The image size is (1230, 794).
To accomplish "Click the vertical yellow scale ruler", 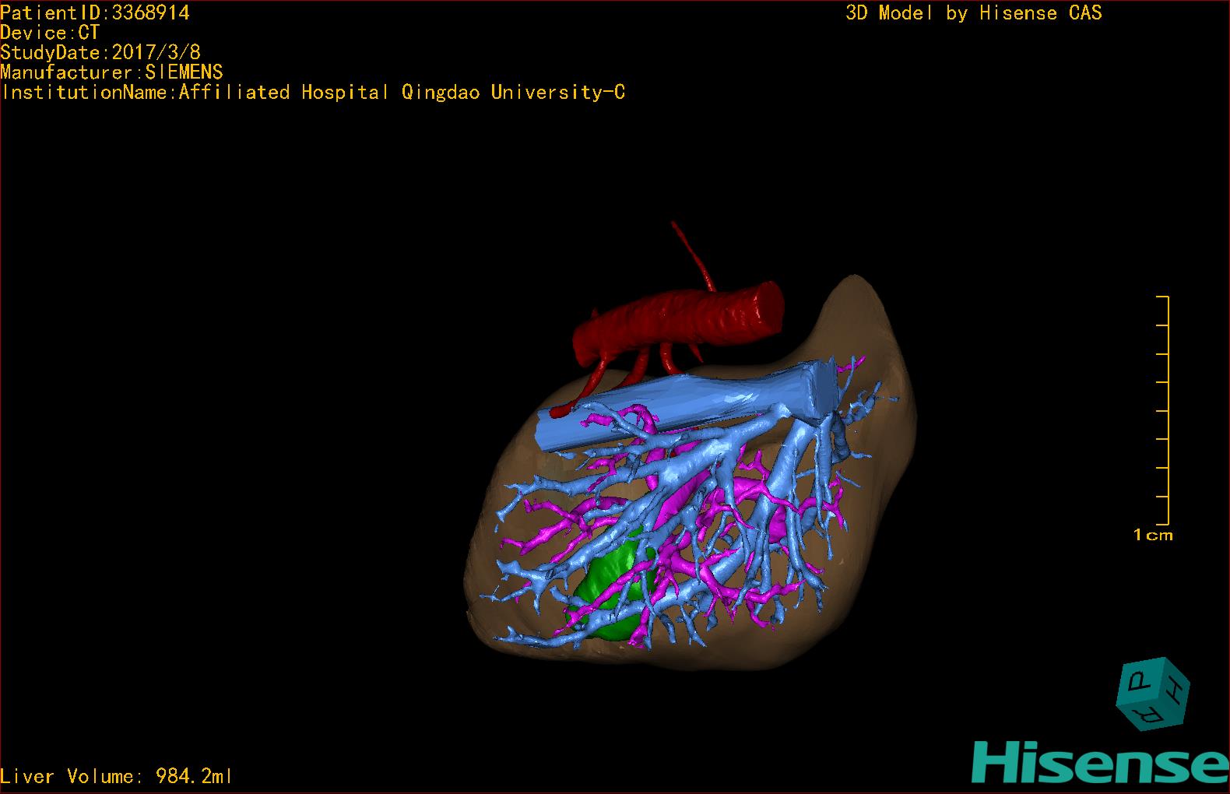I will tap(1163, 410).
